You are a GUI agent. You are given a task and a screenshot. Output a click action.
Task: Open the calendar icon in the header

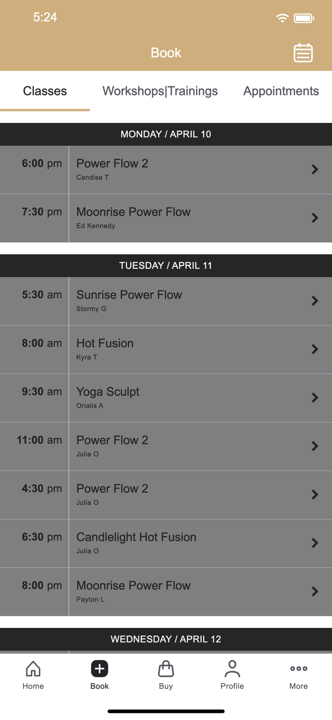303,53
